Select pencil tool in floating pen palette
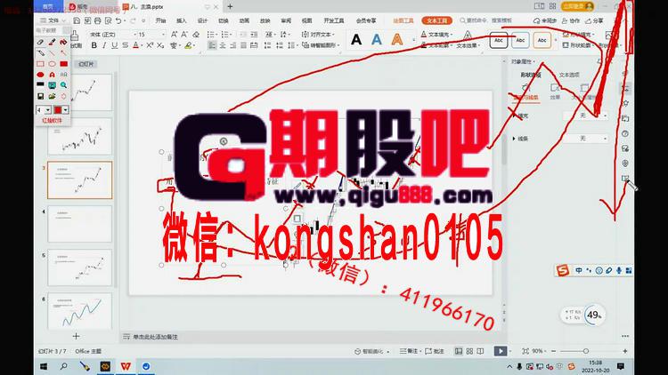Image resolution: width=668 pixels, height=375 pixels. click(40, 53)
